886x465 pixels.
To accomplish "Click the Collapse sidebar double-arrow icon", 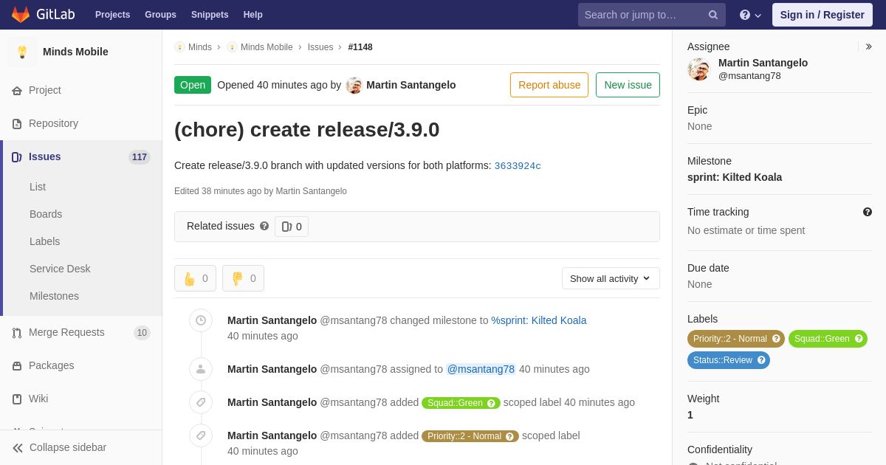I will tap(18, 448).
